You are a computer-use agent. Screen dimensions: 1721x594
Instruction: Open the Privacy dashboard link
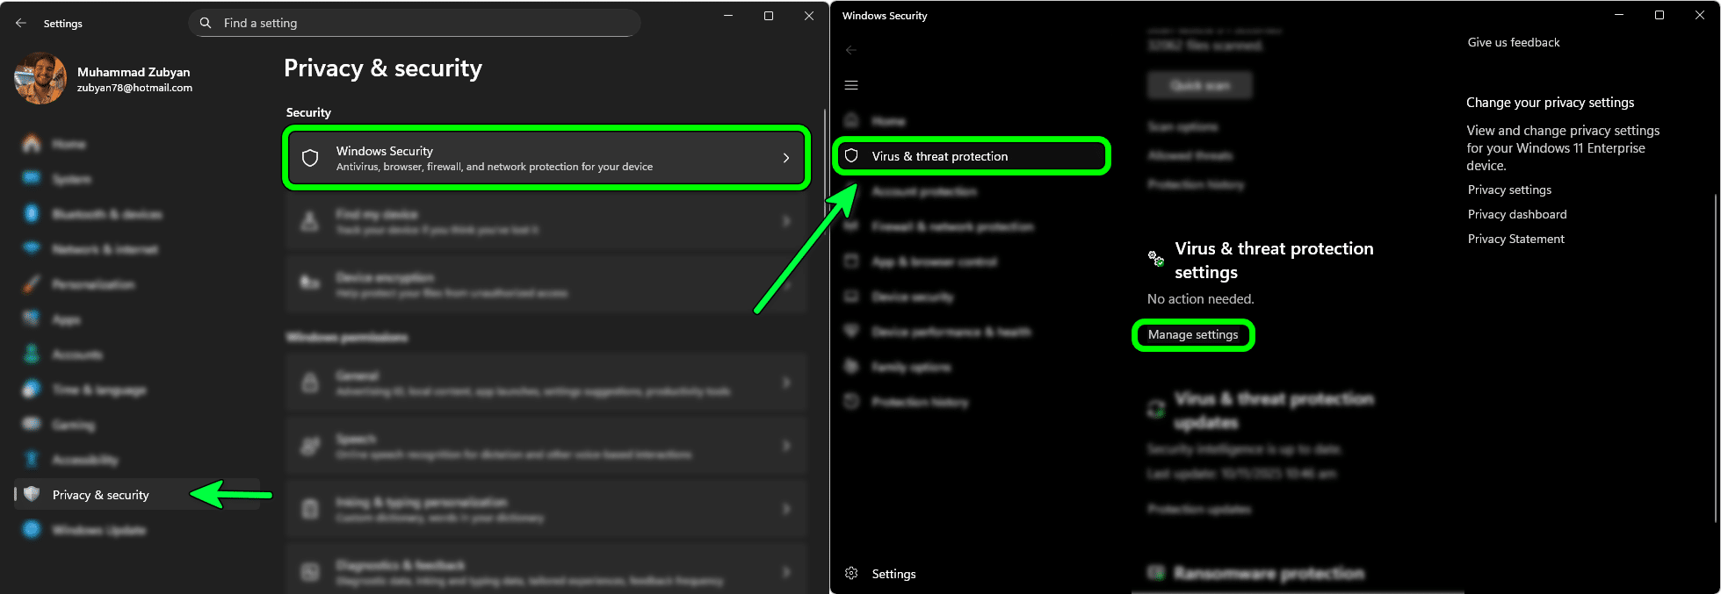(1516, 214)
